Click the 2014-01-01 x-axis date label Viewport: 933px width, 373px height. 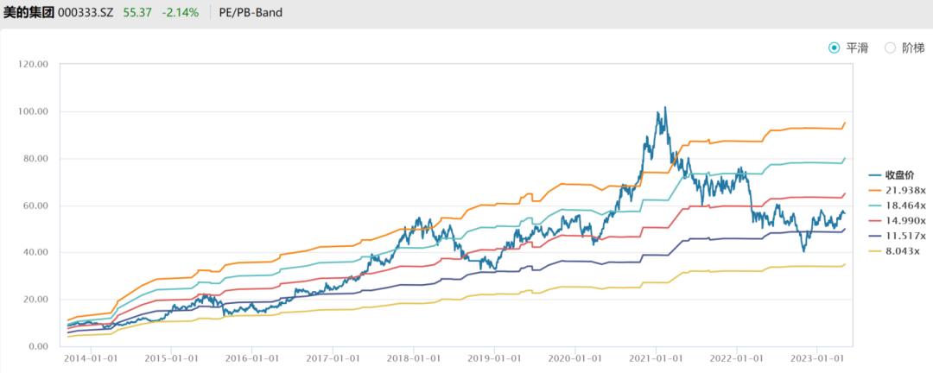(x=90, y=357)
